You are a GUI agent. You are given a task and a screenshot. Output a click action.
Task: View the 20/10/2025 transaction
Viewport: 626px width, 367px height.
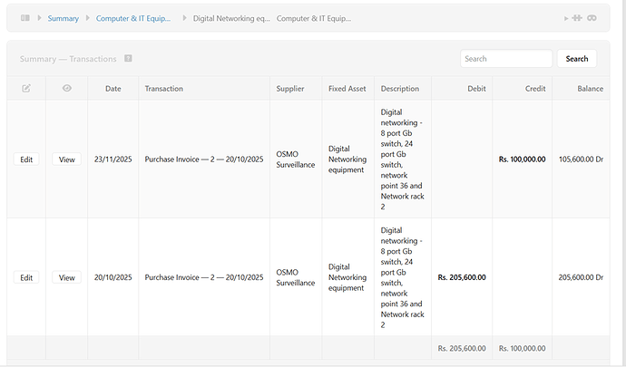(x=66, y=277)
